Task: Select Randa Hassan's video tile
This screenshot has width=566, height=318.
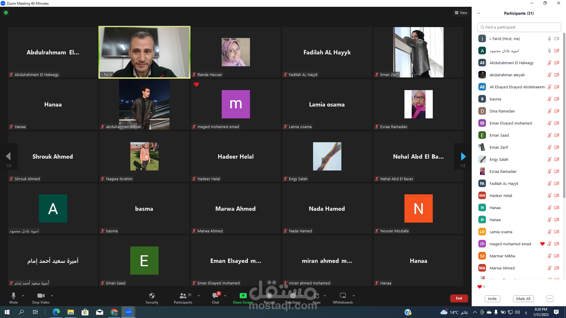Action: coord(236,52)
